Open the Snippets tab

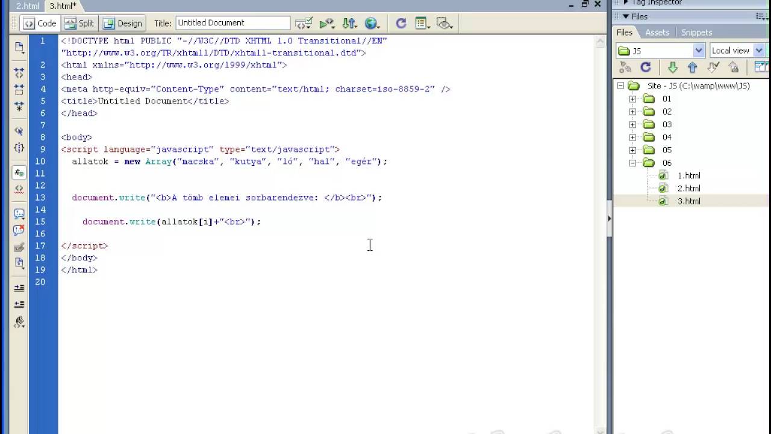coord(696,33)
